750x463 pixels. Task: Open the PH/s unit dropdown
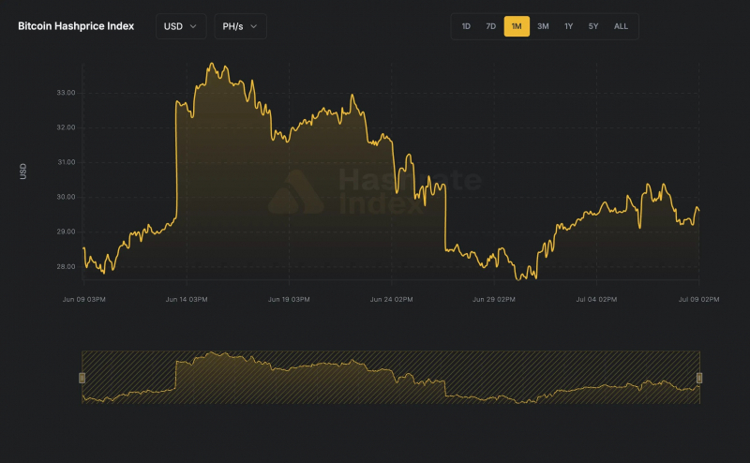point(240,26)
